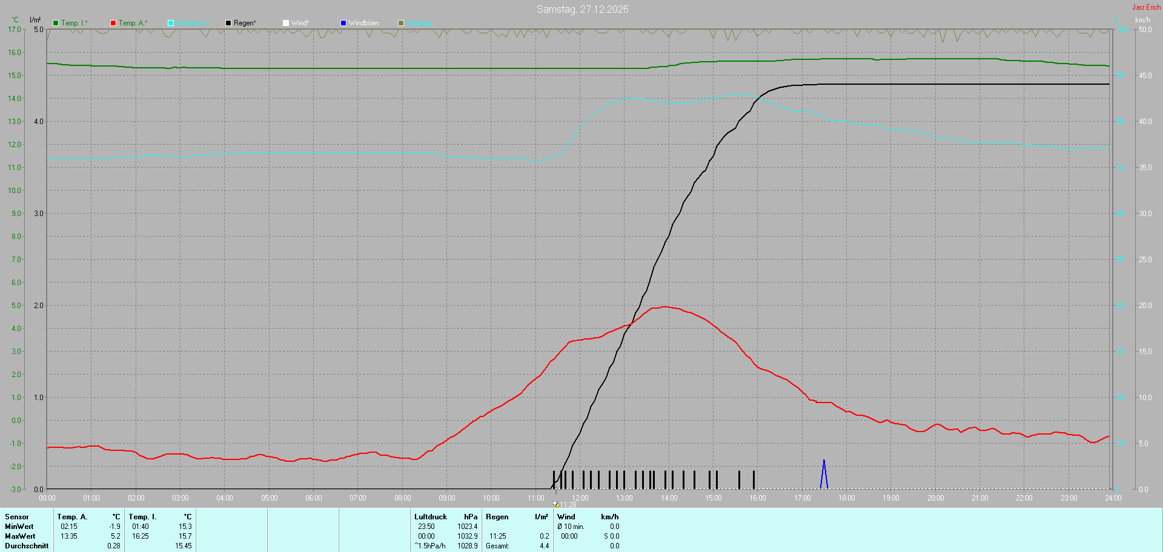The image size is (1163, 552).
Task: Select the 'Wind*' legend label
Action: click(300, 23)
